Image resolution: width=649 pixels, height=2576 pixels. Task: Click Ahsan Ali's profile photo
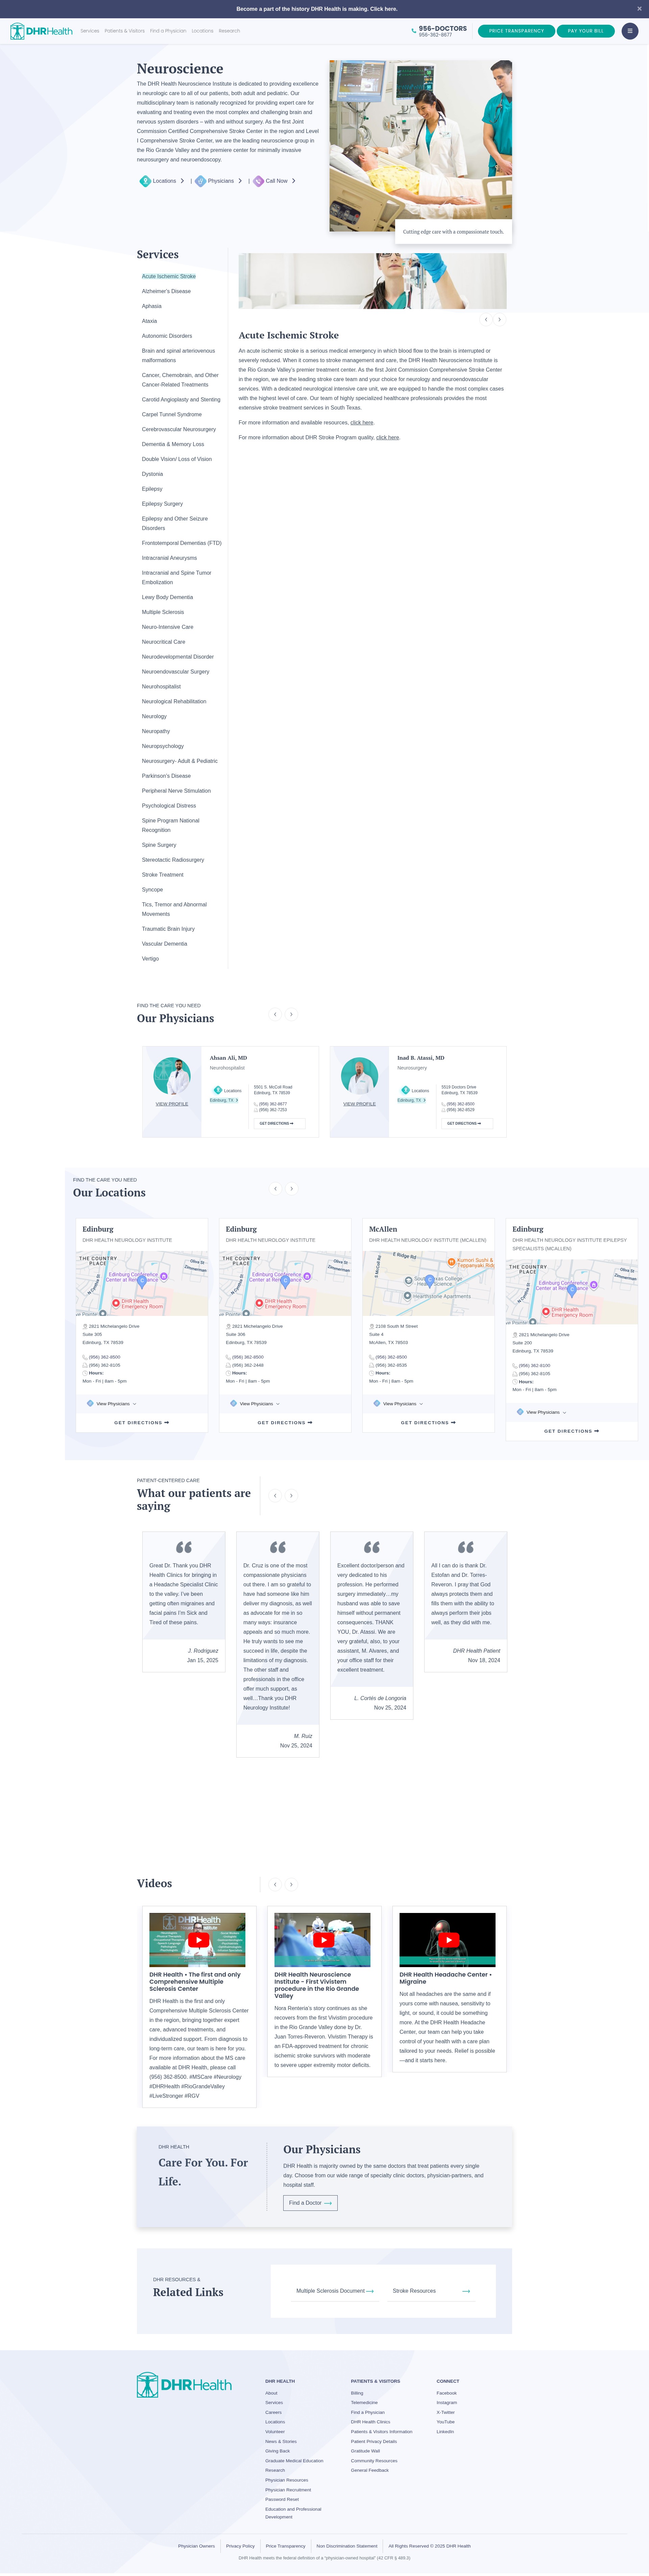[172, 1076]
